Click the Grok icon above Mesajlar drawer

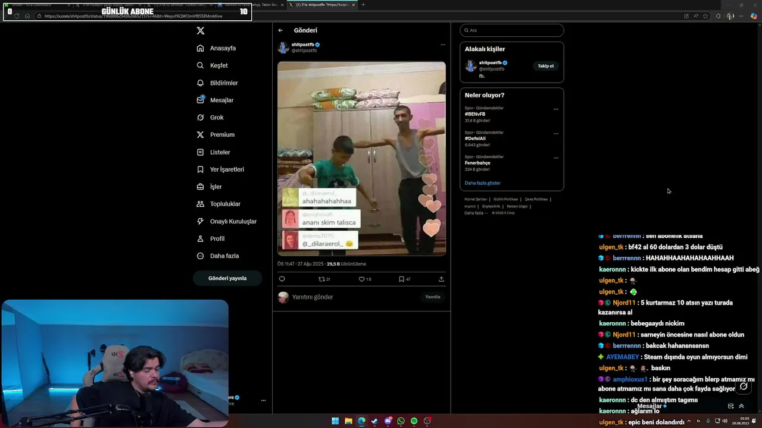pyautogui.click(x=744, y=386)
